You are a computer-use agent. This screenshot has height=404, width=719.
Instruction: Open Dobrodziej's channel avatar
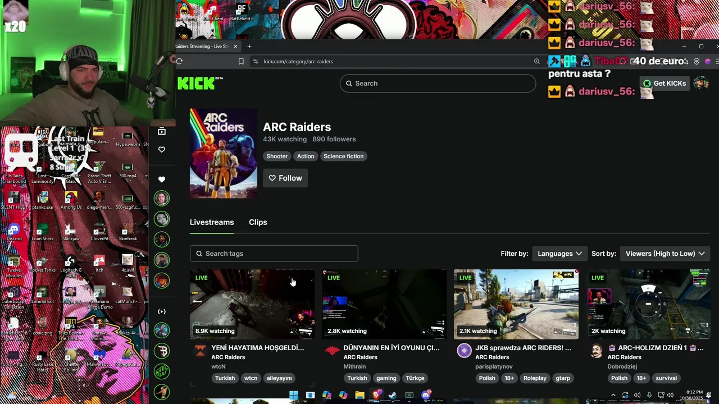[x=596, y=351]
